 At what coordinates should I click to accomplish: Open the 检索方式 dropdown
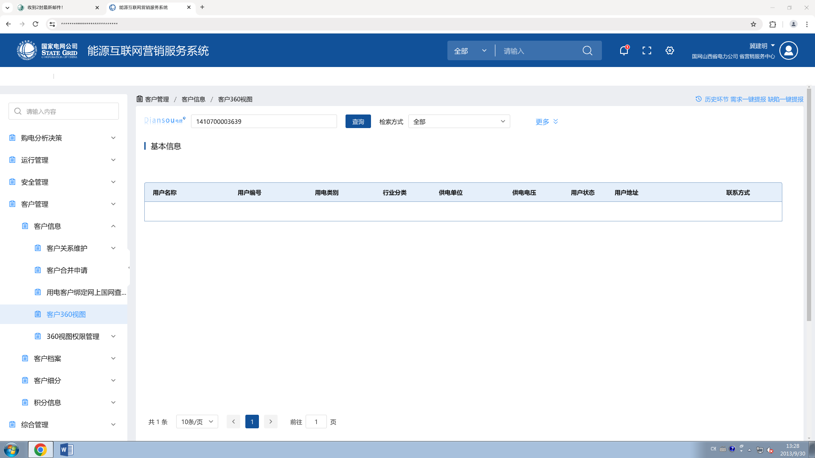(459, 122)
